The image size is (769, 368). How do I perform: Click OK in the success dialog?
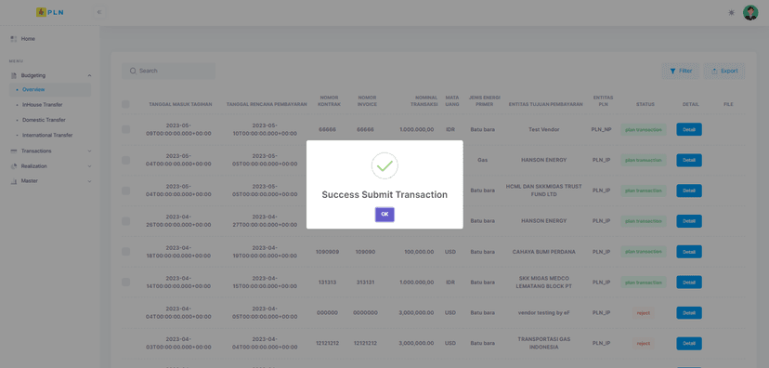click(x=384, y=215)
